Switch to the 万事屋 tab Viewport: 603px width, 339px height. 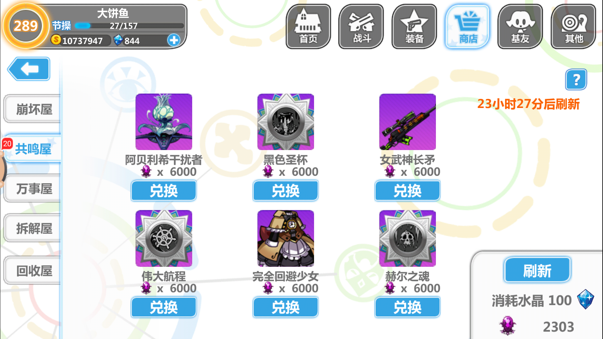33,188
